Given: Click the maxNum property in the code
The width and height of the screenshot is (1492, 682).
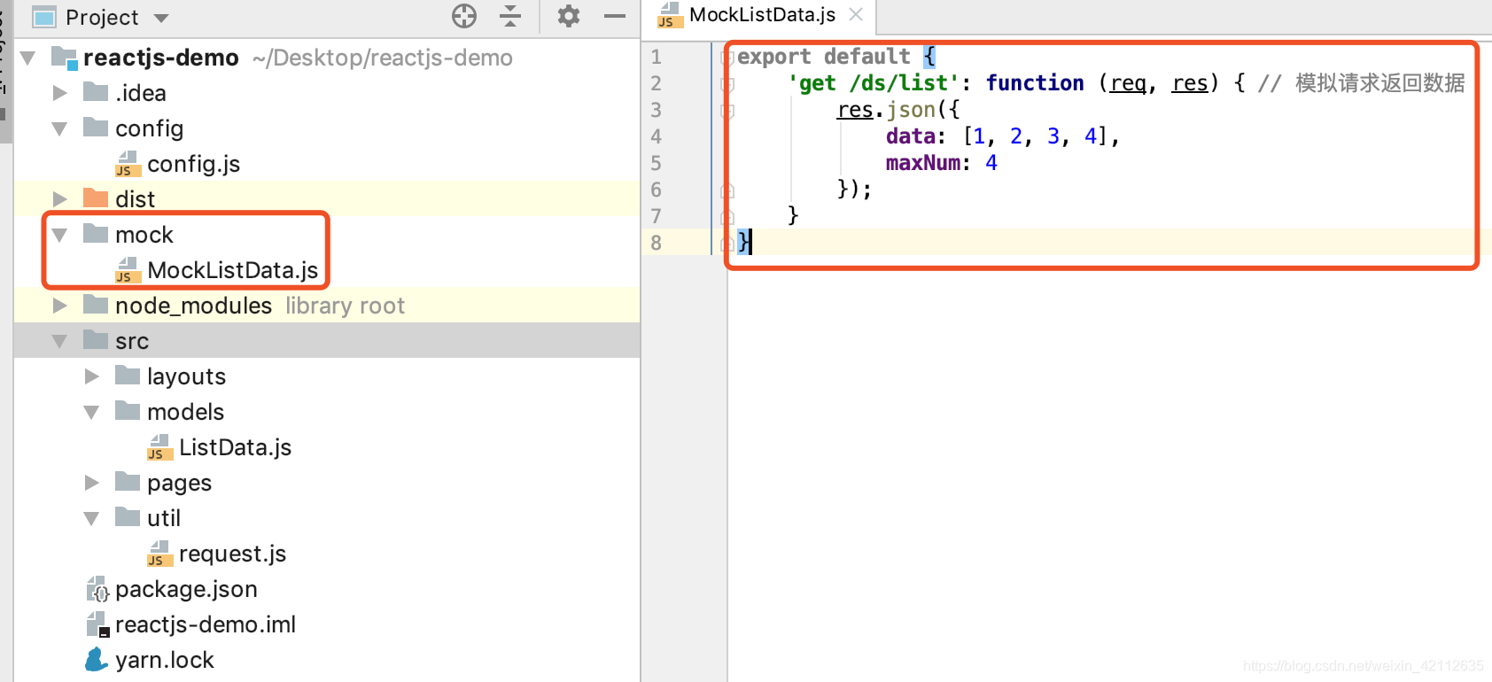Looking at the screenshot, I should (x=922, y=163).
